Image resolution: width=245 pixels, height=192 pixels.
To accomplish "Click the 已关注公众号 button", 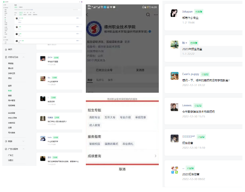I will click(x=104, y=70).
